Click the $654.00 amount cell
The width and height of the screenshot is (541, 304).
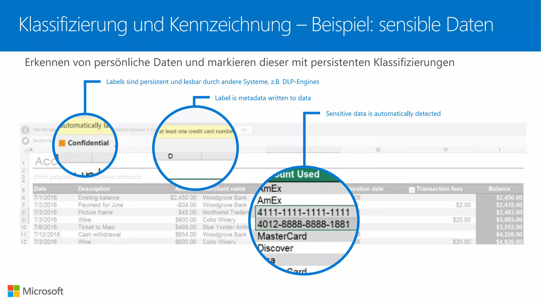tap(186, 234)
